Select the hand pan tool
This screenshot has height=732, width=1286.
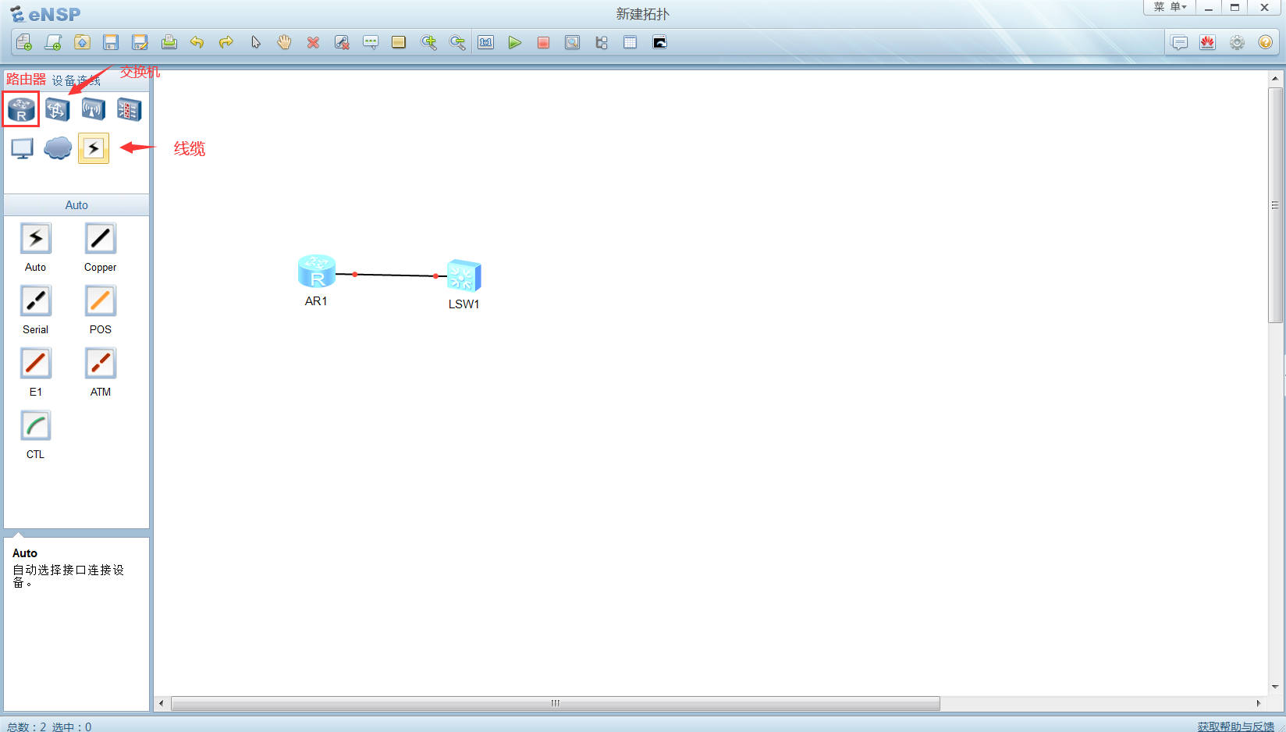click(284, 42)
